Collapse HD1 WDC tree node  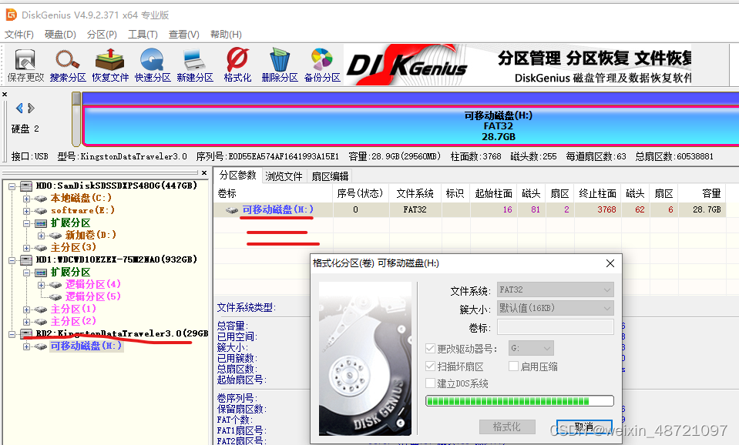click(x=12, y=260)
